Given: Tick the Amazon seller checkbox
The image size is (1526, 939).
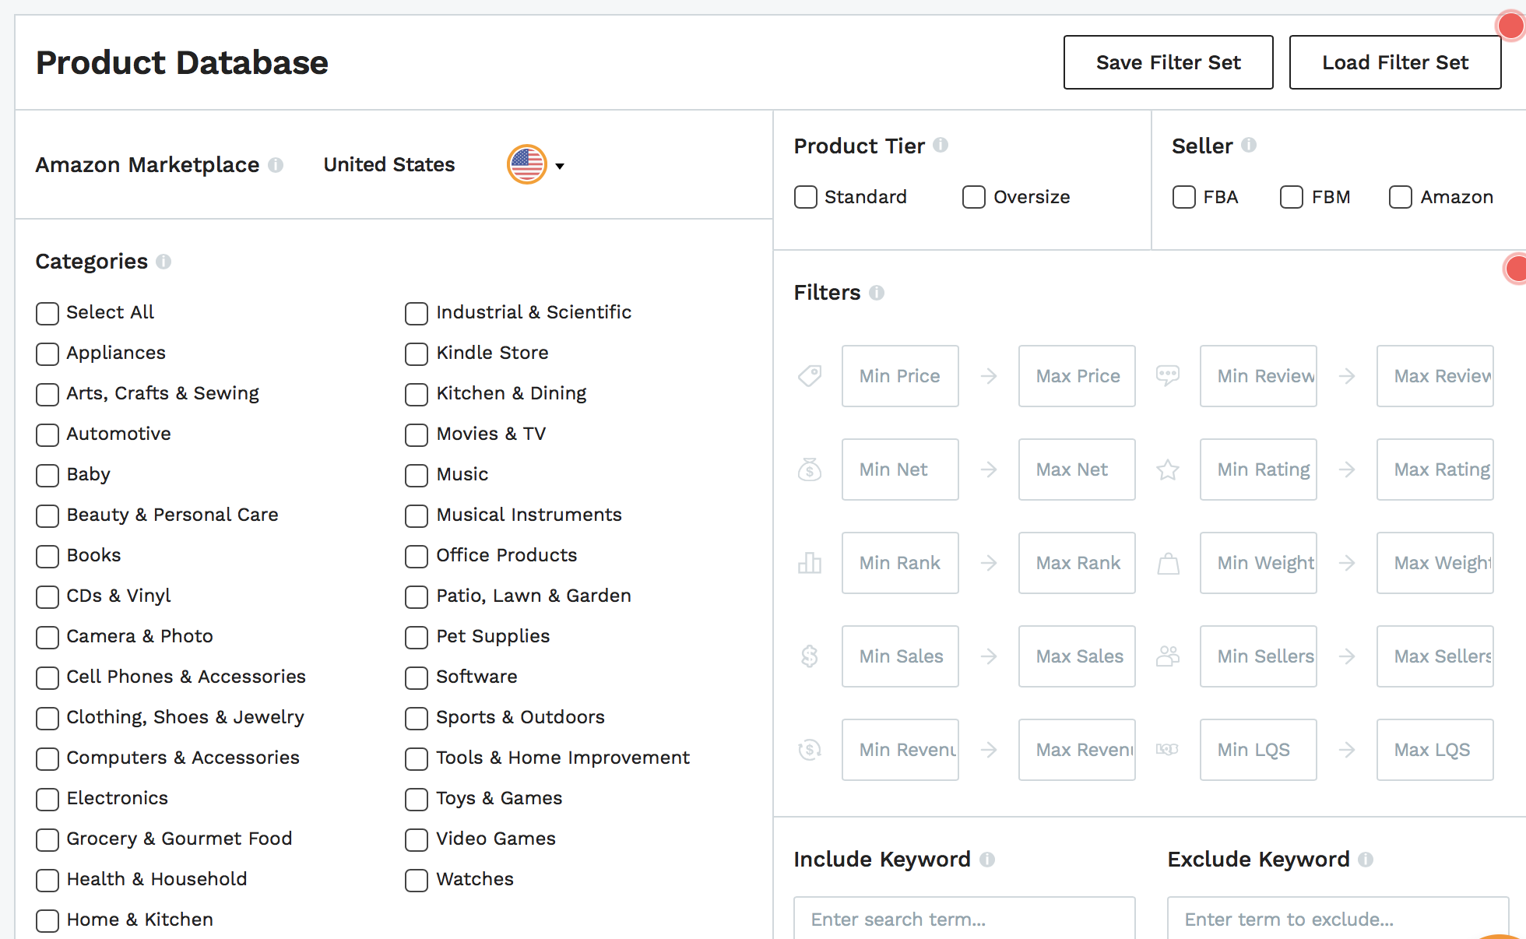Looking at the screenshot, I should tap(1401, 197).
